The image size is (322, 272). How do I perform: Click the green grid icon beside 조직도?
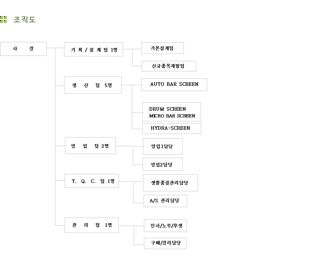[x=4, y=20]
